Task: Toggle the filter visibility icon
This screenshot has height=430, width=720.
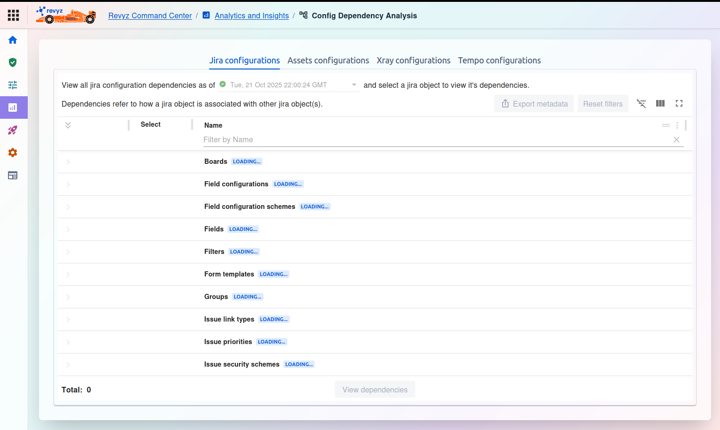Action: (x=641, y=103)
